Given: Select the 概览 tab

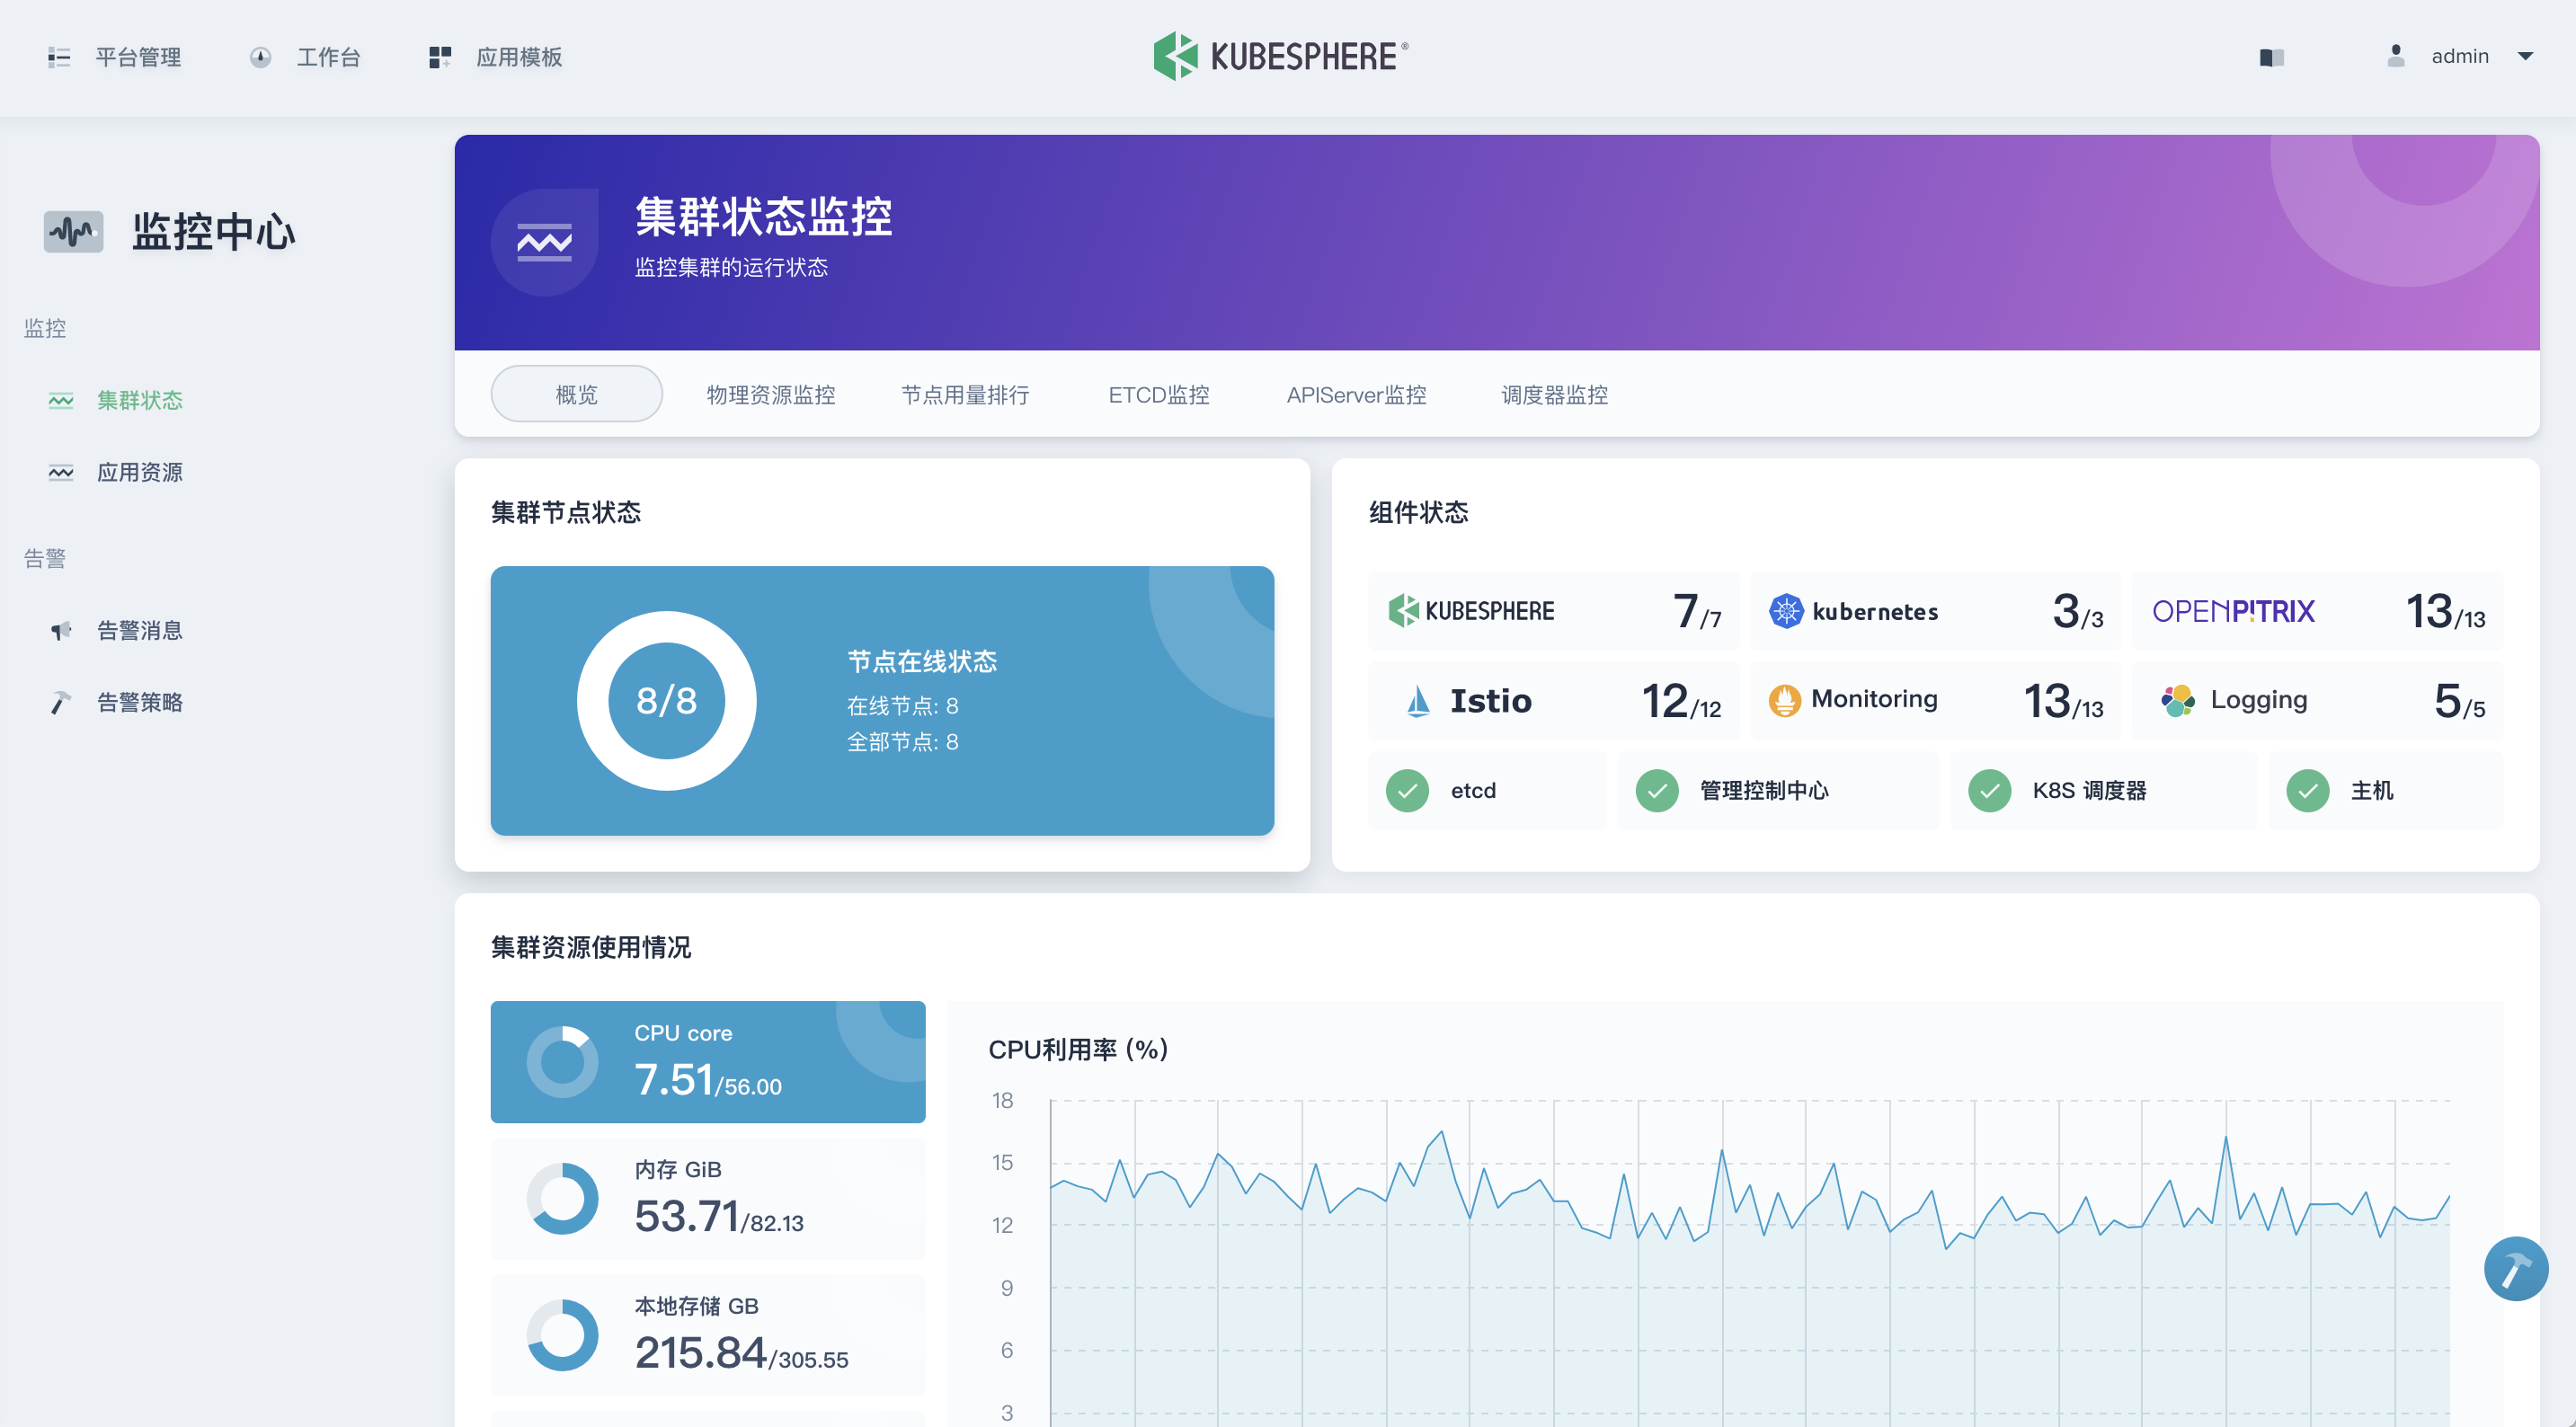Looking at the screenshot, I should (577, 394).
